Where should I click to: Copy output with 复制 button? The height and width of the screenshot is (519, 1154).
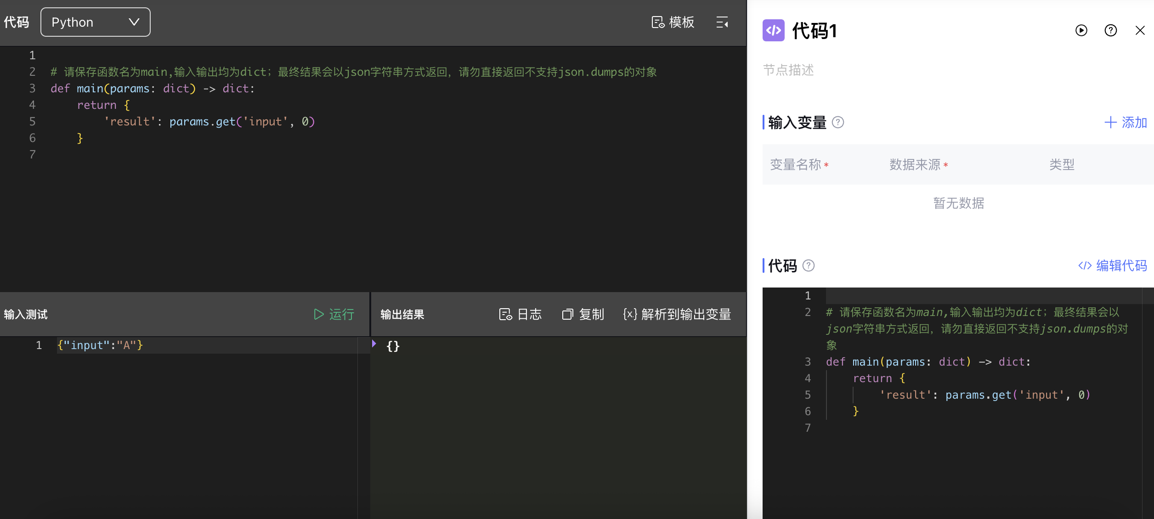coord(583,314)
